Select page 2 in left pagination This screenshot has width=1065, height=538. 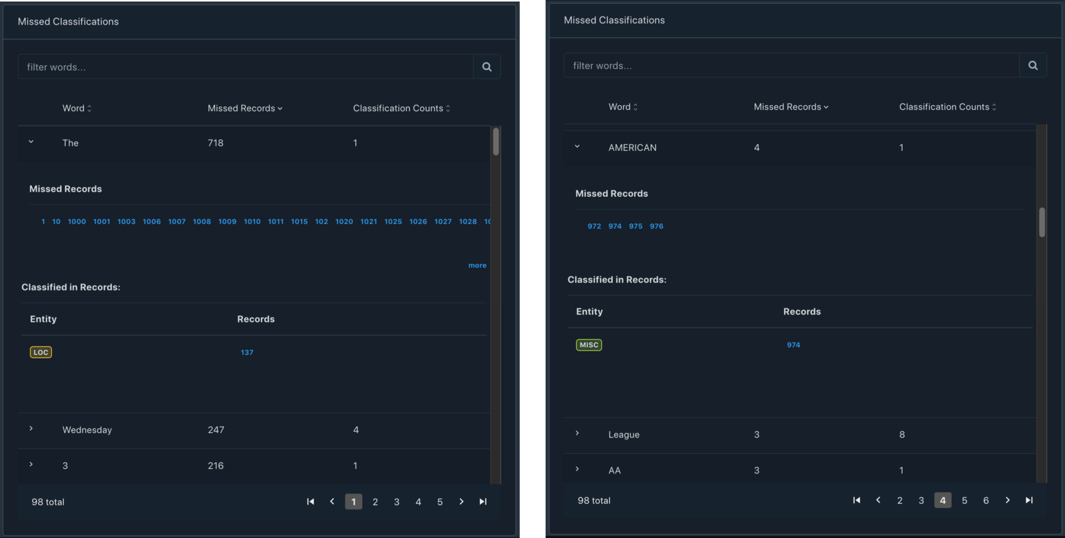click(x=375, y=501)
